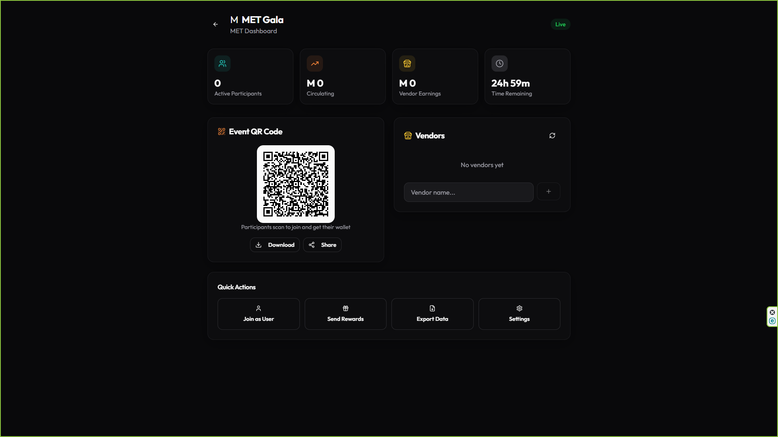Click the Active Participants people icon
Image resolution: width=778 pixels, height=437 pixels.
[x=222, y=64]
